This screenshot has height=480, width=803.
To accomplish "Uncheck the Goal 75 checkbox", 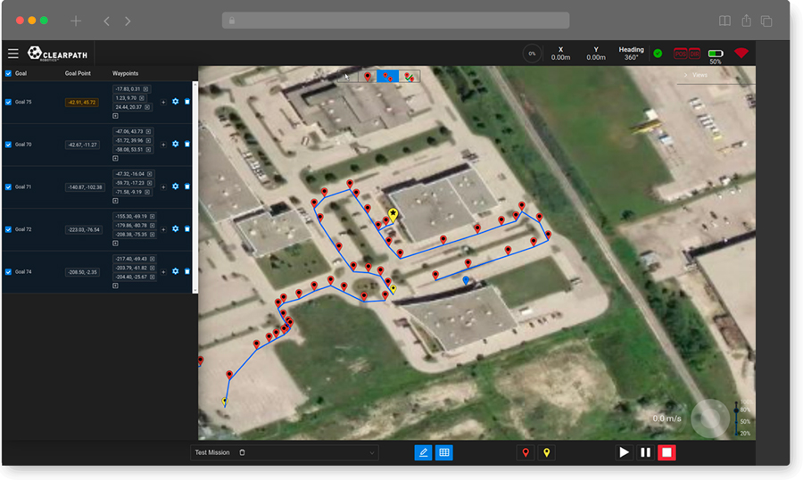I will [9, 102].
